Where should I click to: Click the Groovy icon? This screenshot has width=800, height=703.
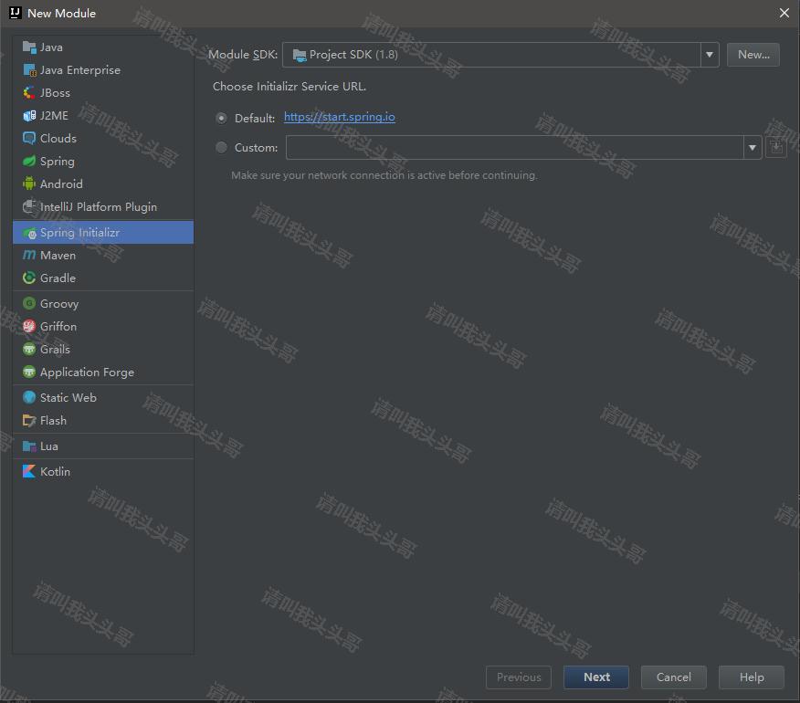pos(29,303)
